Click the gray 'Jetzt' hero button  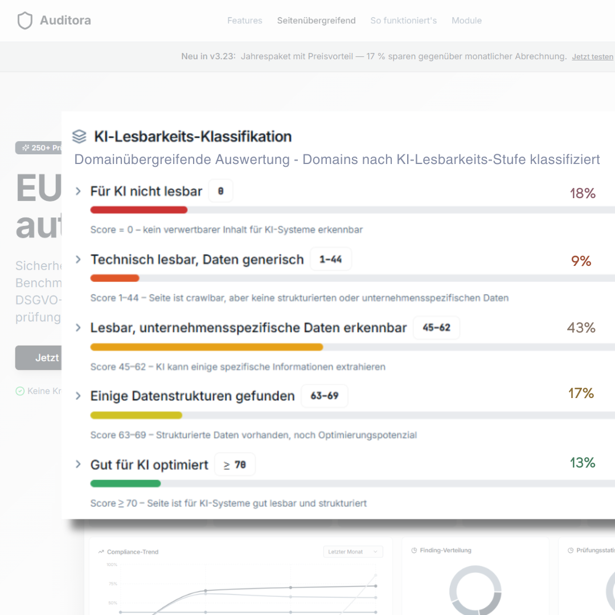click(x=39, y=358)
